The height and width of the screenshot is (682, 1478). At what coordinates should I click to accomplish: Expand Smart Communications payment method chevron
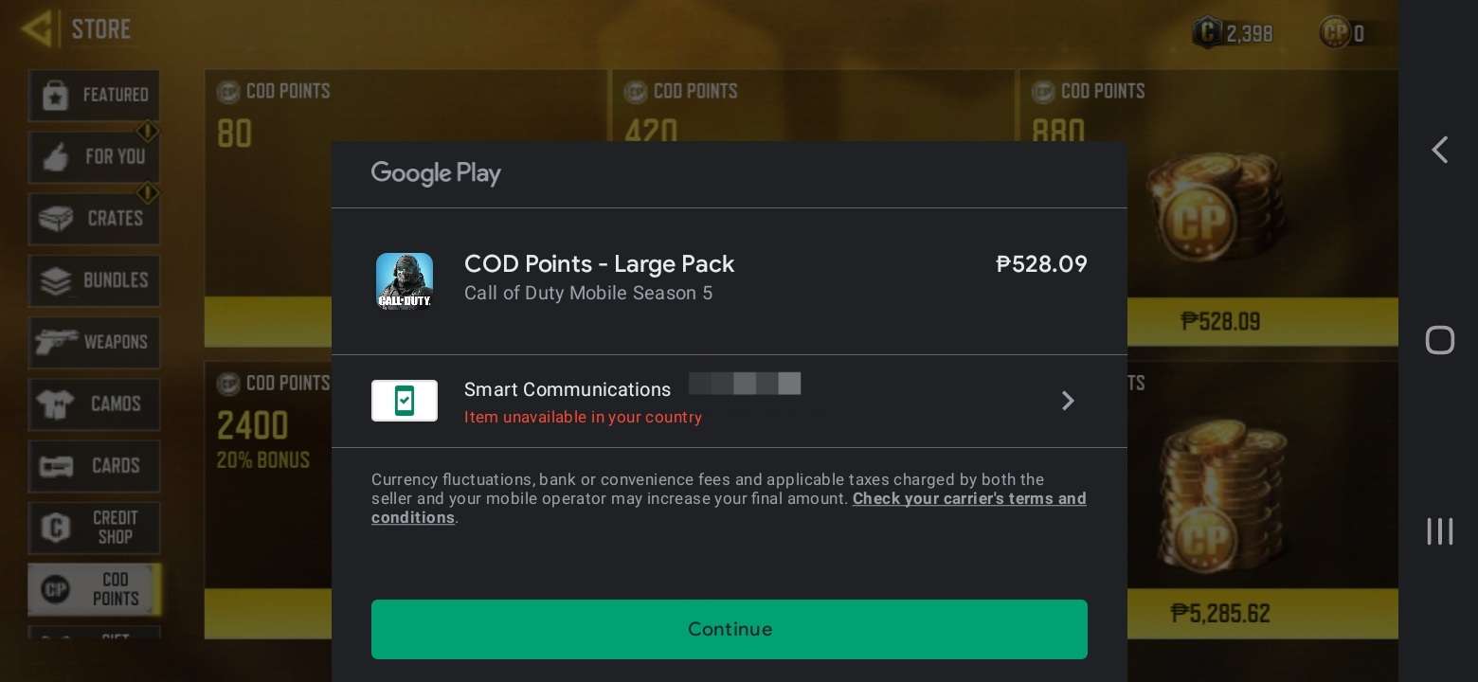click(x=1068, y=401)
